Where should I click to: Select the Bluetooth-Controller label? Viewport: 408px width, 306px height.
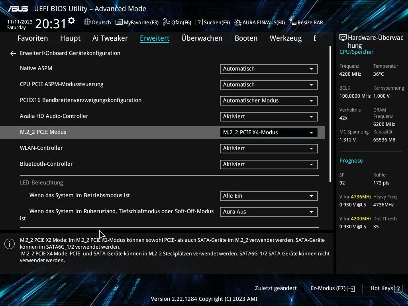[x=46, y=164]
